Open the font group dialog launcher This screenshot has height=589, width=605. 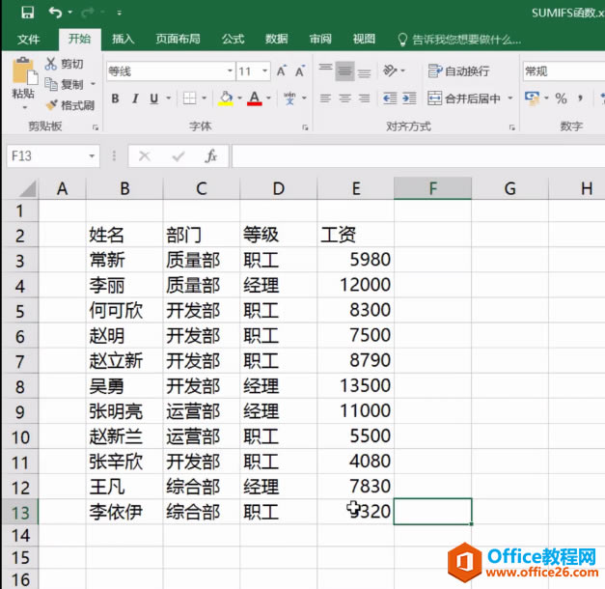pyautogui.click(x=305, y=127)
